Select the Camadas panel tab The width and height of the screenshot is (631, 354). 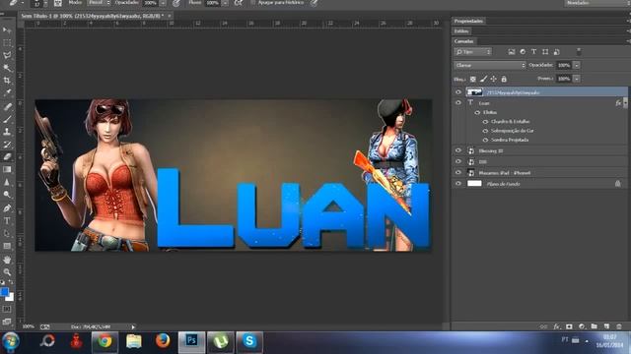464,41
